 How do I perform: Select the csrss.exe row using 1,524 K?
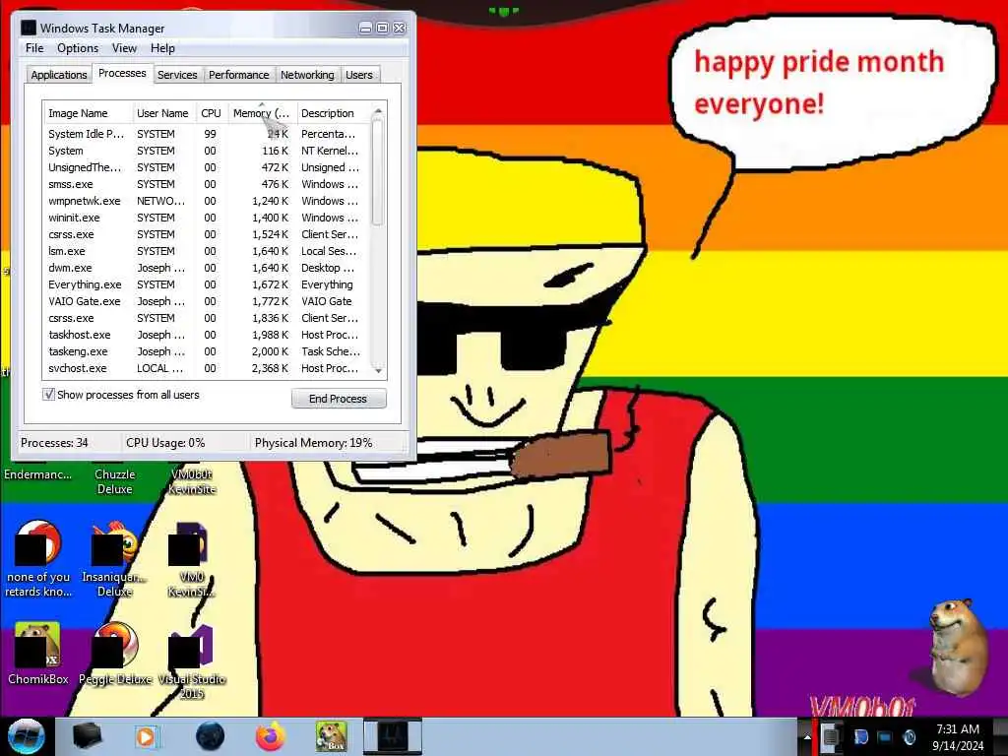(x=207, y=234)
